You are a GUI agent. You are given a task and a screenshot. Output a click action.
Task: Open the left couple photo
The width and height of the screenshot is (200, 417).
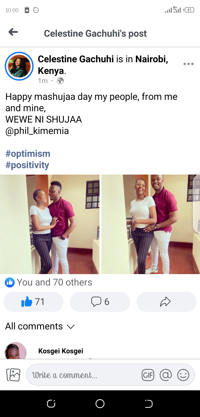[x=49, y=224]
